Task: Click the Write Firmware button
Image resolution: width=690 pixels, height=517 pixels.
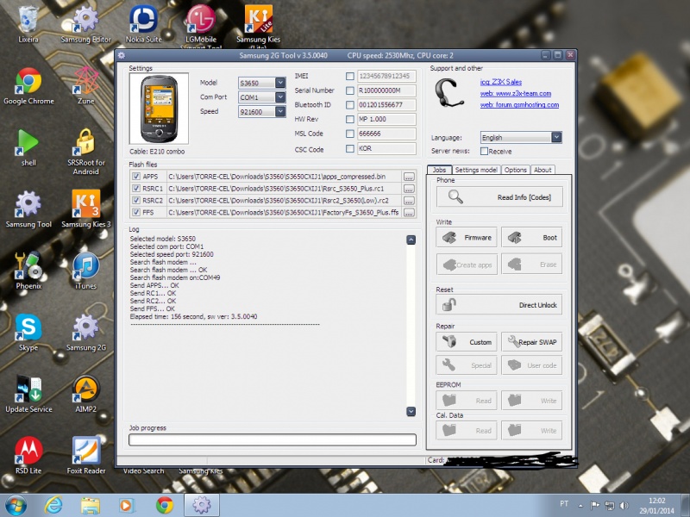Action: (x=467, y=238)
